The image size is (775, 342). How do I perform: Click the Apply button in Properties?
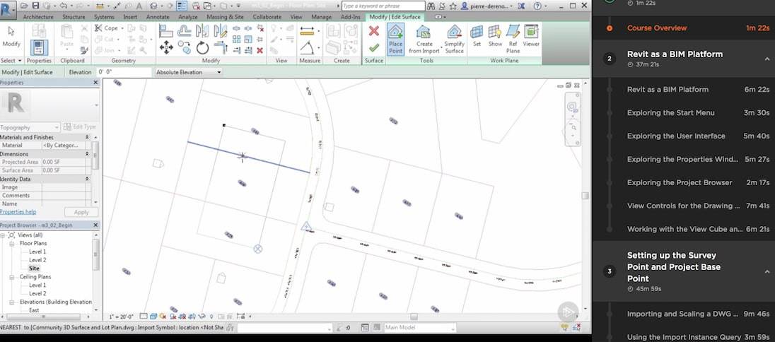(81, 212)
